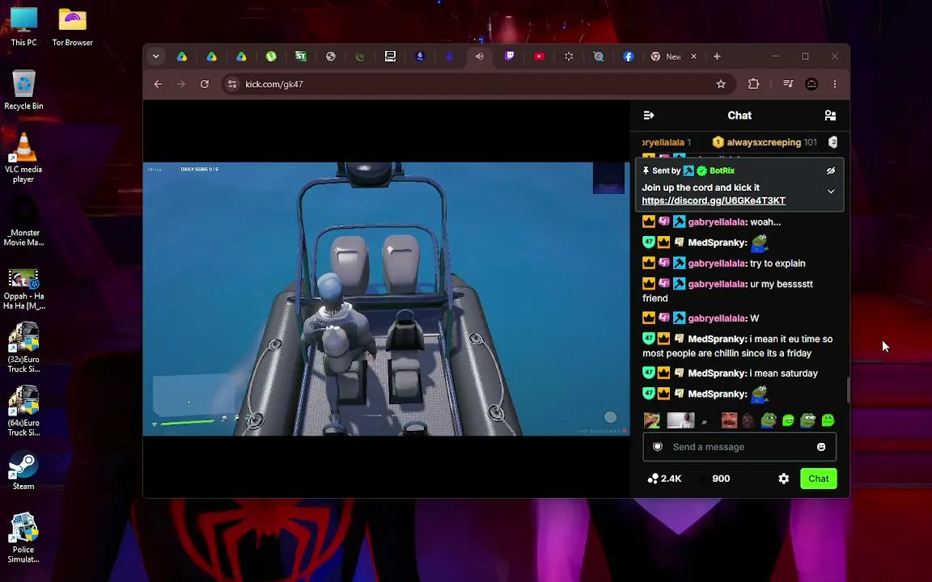Image resolution: width=932 pixels, height=582 pixels.
Task: Select the red angry face quick emote
Action: [x=729, y=420]
